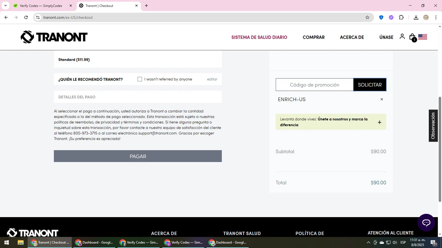Open File Explorer from taskbar

pos(20,242)
